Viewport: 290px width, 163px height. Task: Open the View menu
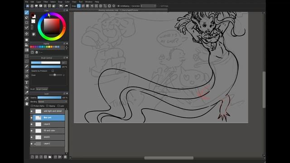coord(74,2)
